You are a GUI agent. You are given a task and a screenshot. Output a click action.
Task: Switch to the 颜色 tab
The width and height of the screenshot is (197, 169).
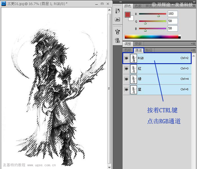click(128, 6)
